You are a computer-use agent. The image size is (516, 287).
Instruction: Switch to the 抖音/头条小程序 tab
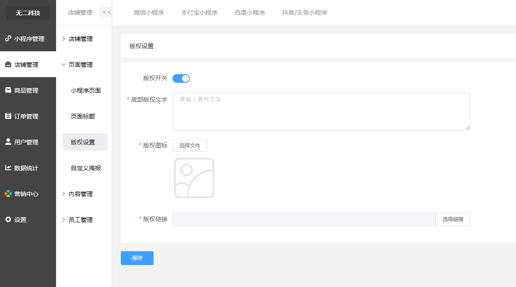(305, 12)
